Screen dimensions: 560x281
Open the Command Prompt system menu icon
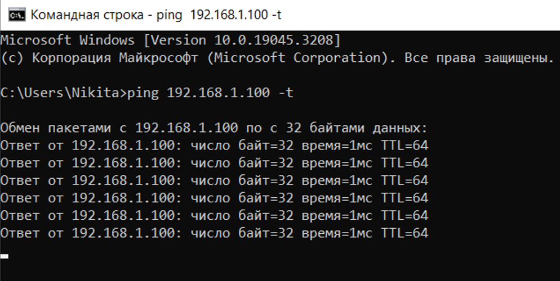click(x=17, y=15)
